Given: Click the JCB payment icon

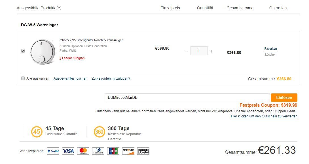Looking at the screenshot, I should [x=113, y=151].
